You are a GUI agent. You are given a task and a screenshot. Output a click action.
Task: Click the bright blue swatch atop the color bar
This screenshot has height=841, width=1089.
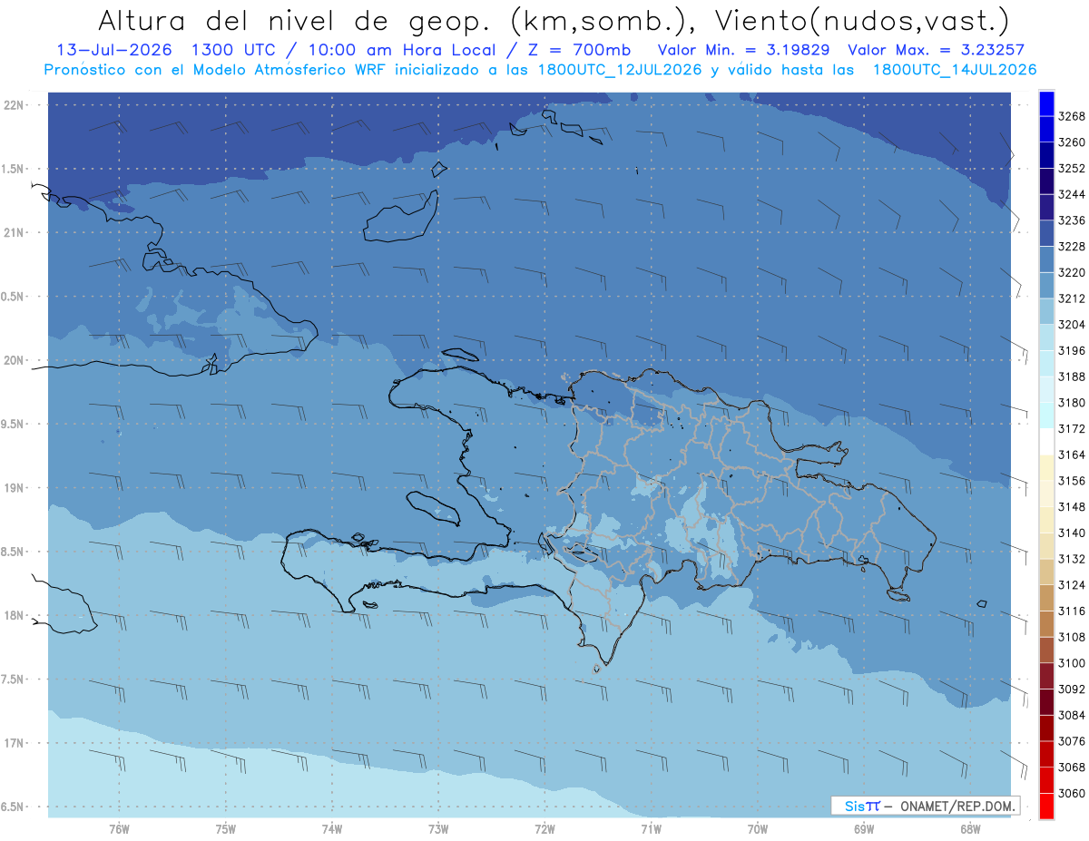pos(1046,104)
